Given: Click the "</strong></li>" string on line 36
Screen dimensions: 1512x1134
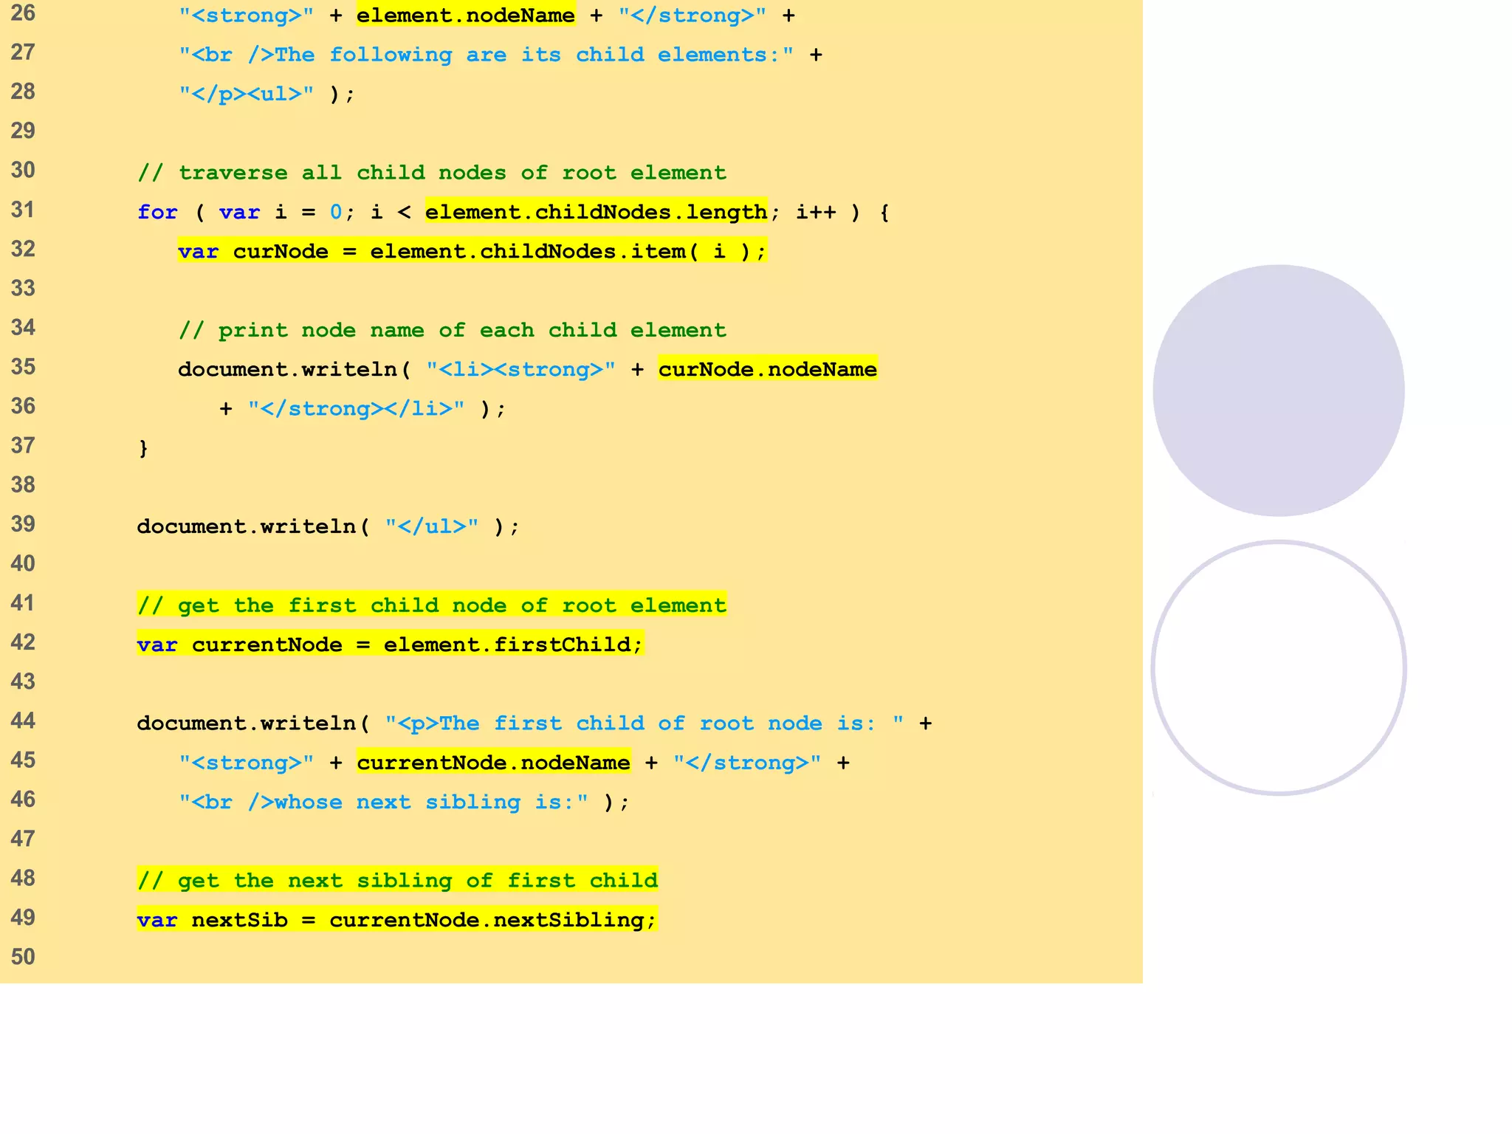Looking at the screenshot, I should coord(356,408).
